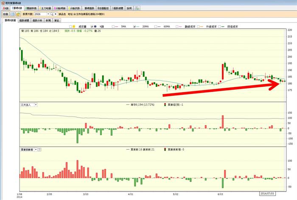
Task: Click the 6/03 date on time axis
Action: tap(220, 194)
